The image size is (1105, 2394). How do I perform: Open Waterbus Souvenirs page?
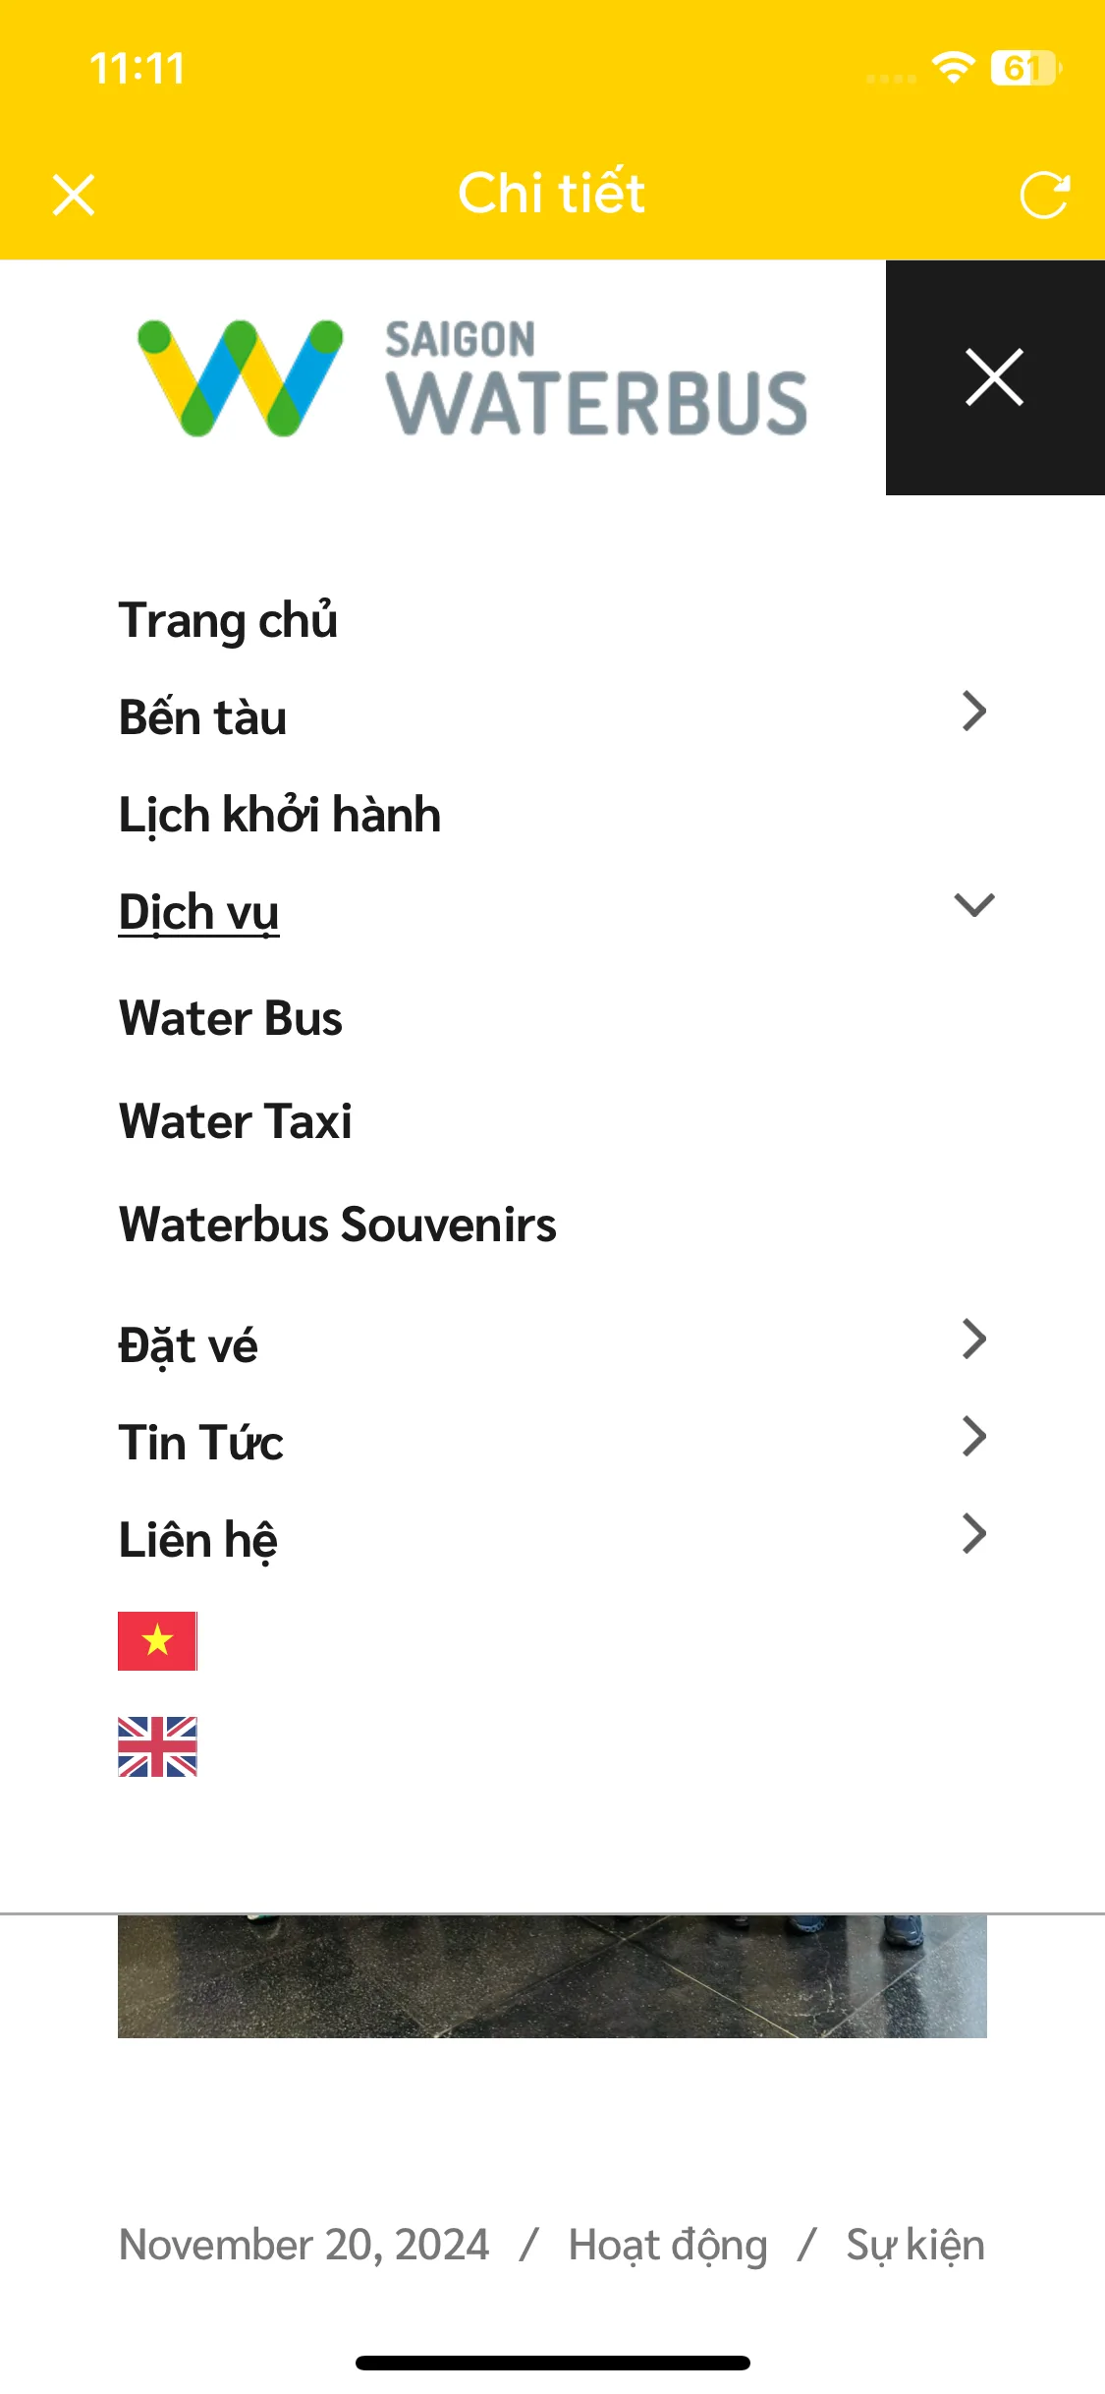338,1225
